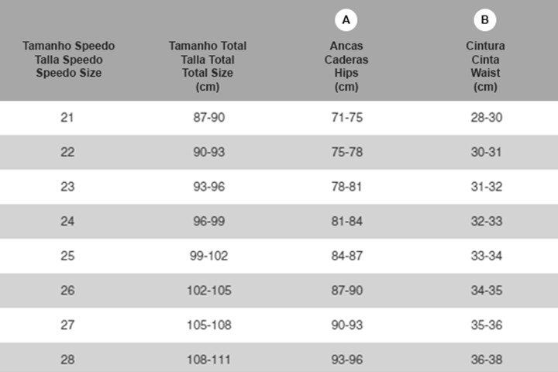Select Speedo size 28 cell
The width and height of the screenshot is (558, 372).
coord(67,359)
